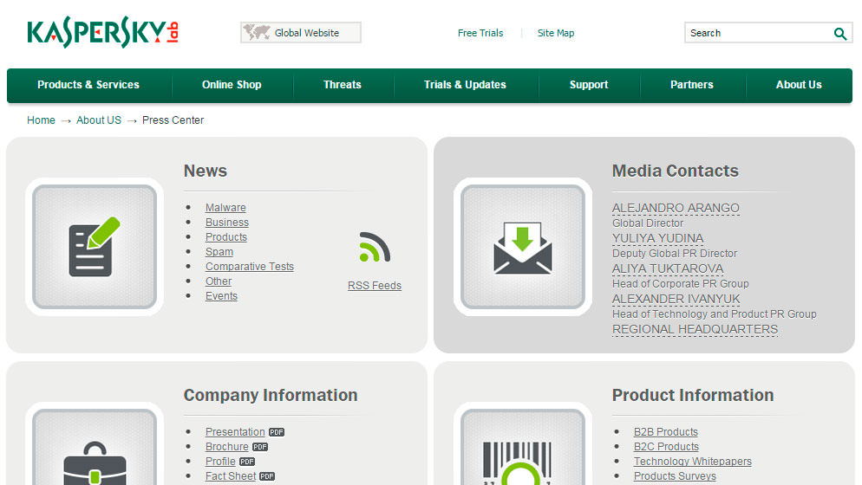Screen dimensions: 862x485
Task: Expand Alexander Ivanyuk contact
Action: (676, 299)
